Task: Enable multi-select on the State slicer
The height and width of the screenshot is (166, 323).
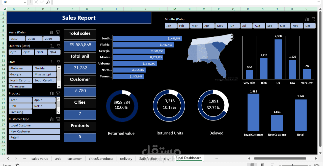Action: tap(52, 62)
